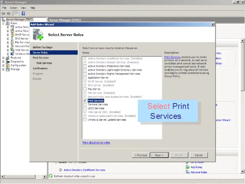Check Active Directory Federation Services
The width and height of the screenshot is (245, 184).
tap(85, 66)
